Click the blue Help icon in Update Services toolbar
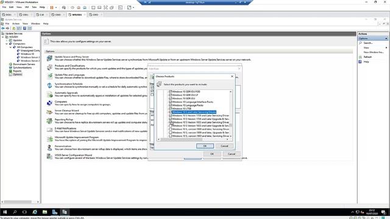 coord(24,29)
